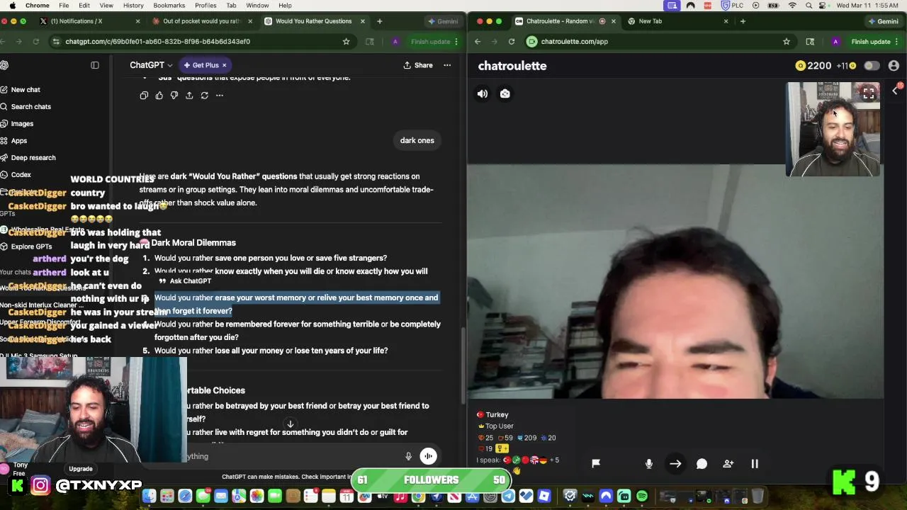Dismiss the Get Plus pill

pos(225,65)
